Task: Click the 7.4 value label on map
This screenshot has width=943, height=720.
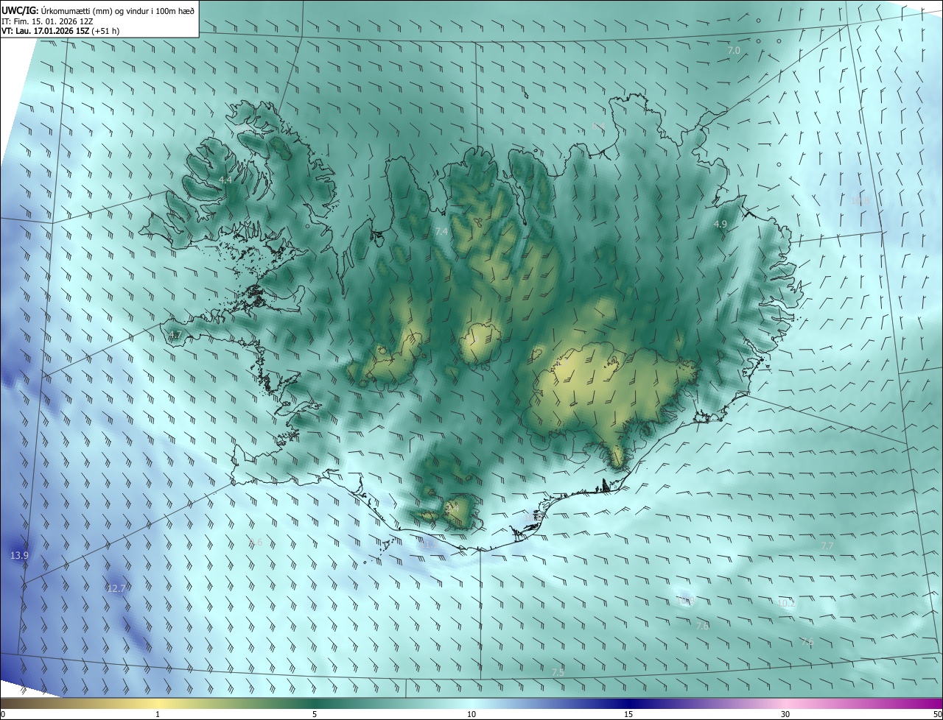Action: click(441, 231)
